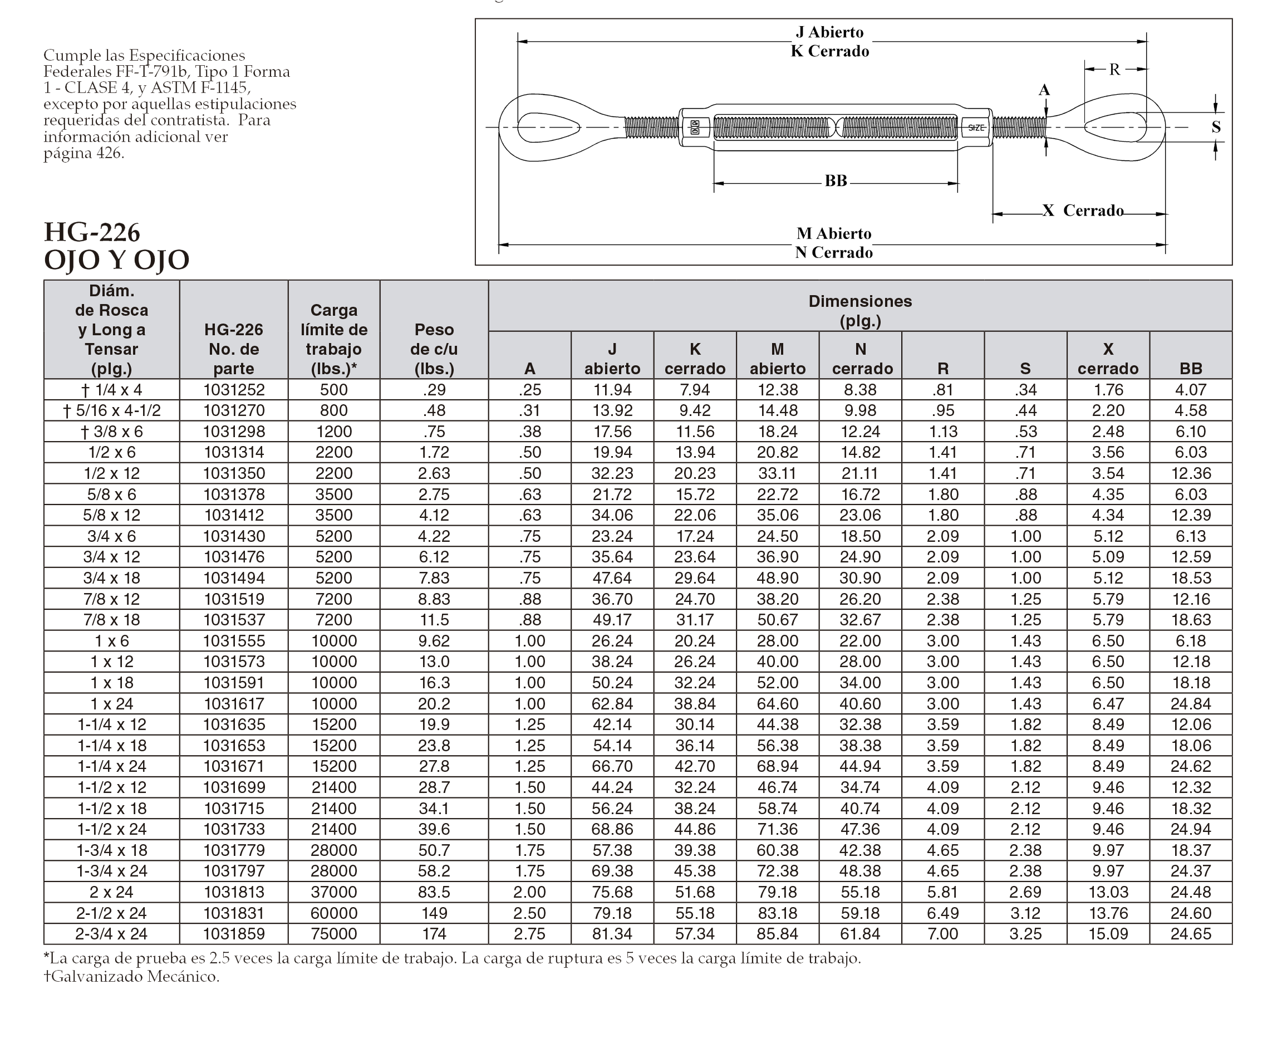1287x1038 pixels.
Task: Select part number 1031476
Action: click(234, 557)
